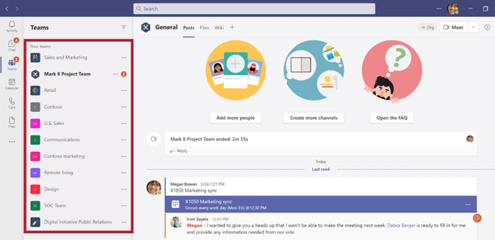The image size is (495, 240).
Task: Open more options for Retail team
Action: tap(124, 91)
